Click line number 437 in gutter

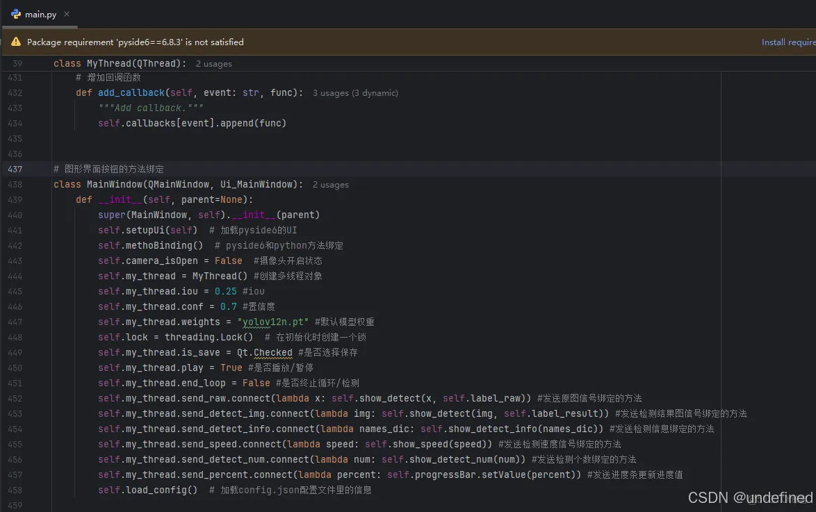[x=15, y=169]
